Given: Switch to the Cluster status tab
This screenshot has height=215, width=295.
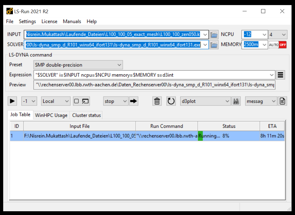Looking at the screenshot, I should tap(86, 115).
